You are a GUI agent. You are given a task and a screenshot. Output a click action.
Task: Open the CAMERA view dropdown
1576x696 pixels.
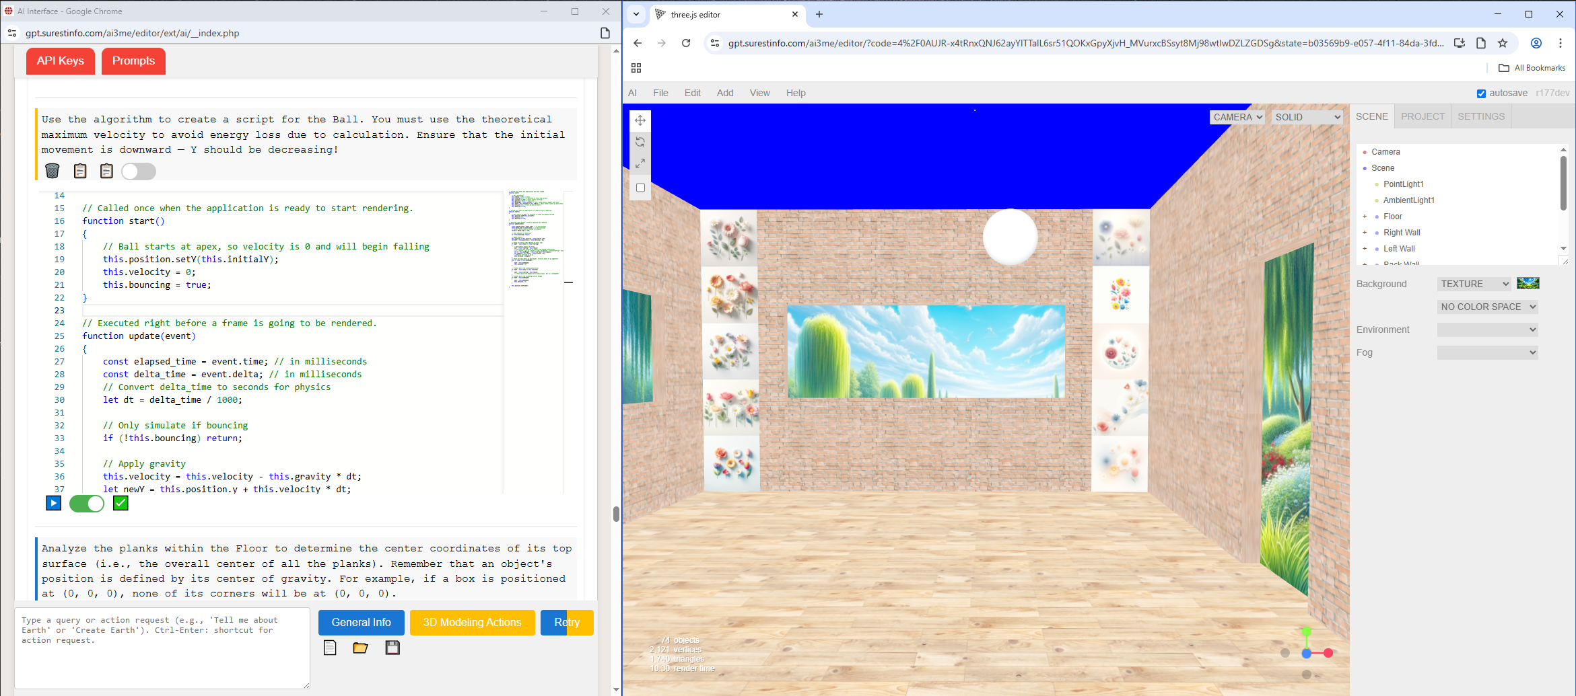1237,116
